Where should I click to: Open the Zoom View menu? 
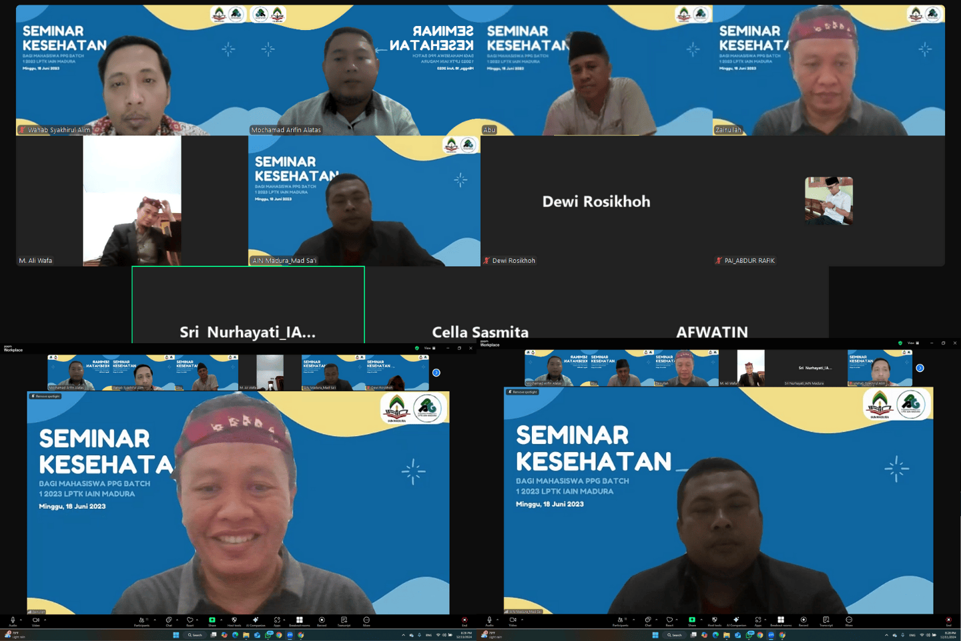[427, 348]
